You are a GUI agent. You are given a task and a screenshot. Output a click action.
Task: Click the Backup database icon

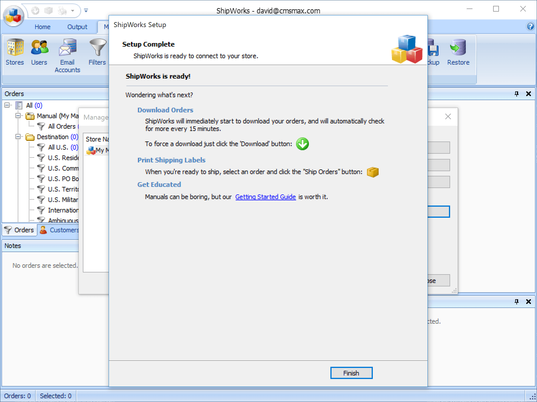click(434, 52)
